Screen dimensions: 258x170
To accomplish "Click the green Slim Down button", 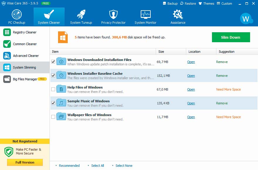I will (x=231, y=37).
